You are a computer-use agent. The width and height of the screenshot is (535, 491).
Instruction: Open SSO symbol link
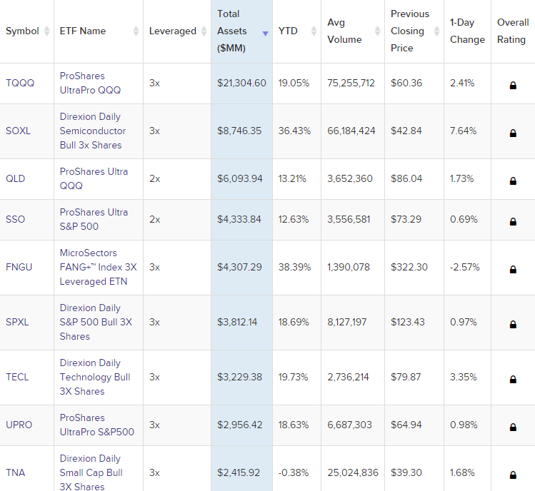click(x=15, y=219)
